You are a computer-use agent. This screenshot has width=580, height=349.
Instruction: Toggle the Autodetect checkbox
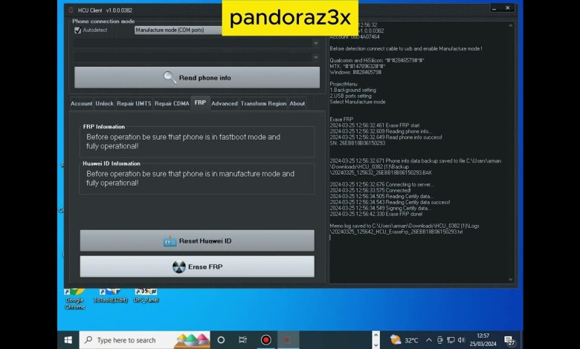coord(78,30)
